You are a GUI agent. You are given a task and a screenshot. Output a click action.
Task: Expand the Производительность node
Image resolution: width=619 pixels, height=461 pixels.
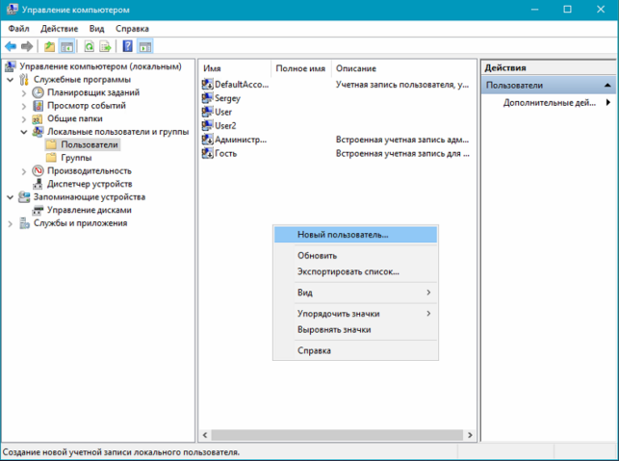click(24, 171)
